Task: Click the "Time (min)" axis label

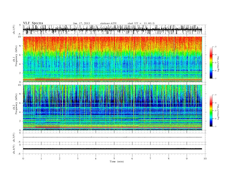Action: [x=117, y=161]
